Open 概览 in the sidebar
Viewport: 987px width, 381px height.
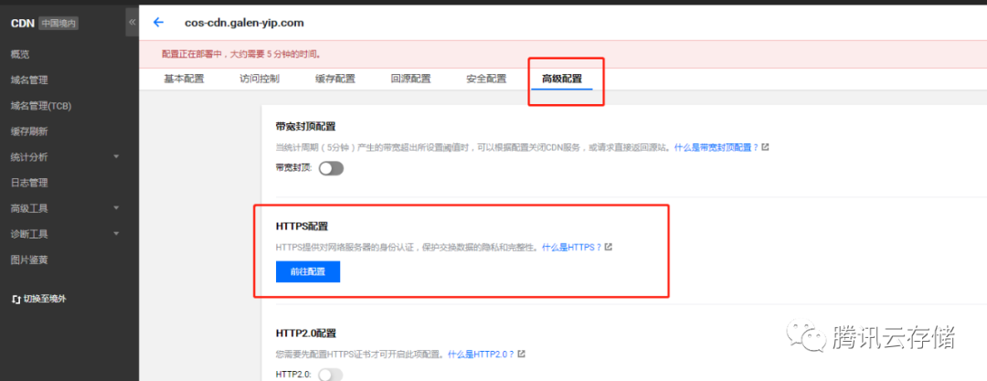click(x=20, y=54)
